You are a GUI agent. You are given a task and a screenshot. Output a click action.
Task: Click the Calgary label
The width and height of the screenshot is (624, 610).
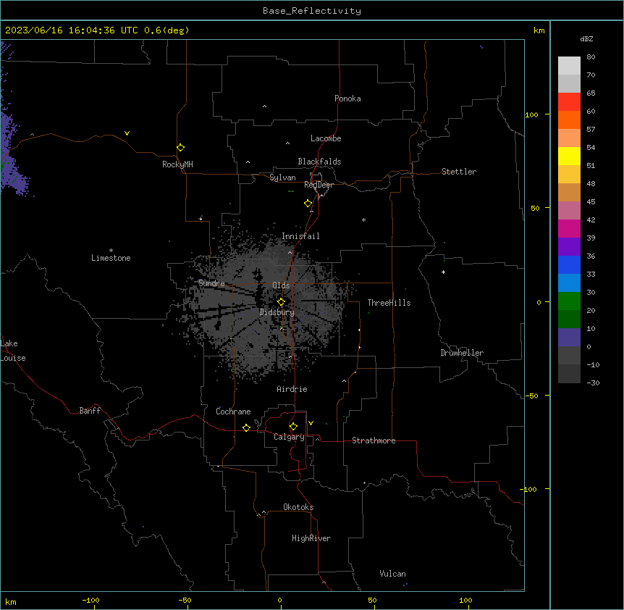(290, 437)
